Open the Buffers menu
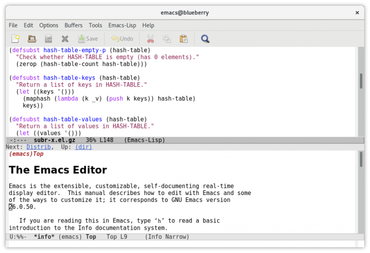 tap(73, 25)
